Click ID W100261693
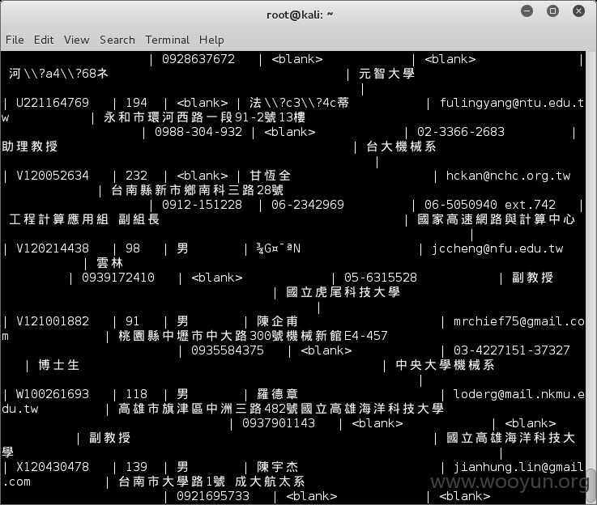 click(x=53, y=394)
